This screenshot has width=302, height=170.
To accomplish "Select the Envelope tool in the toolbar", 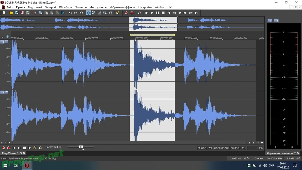I will 110,13.
